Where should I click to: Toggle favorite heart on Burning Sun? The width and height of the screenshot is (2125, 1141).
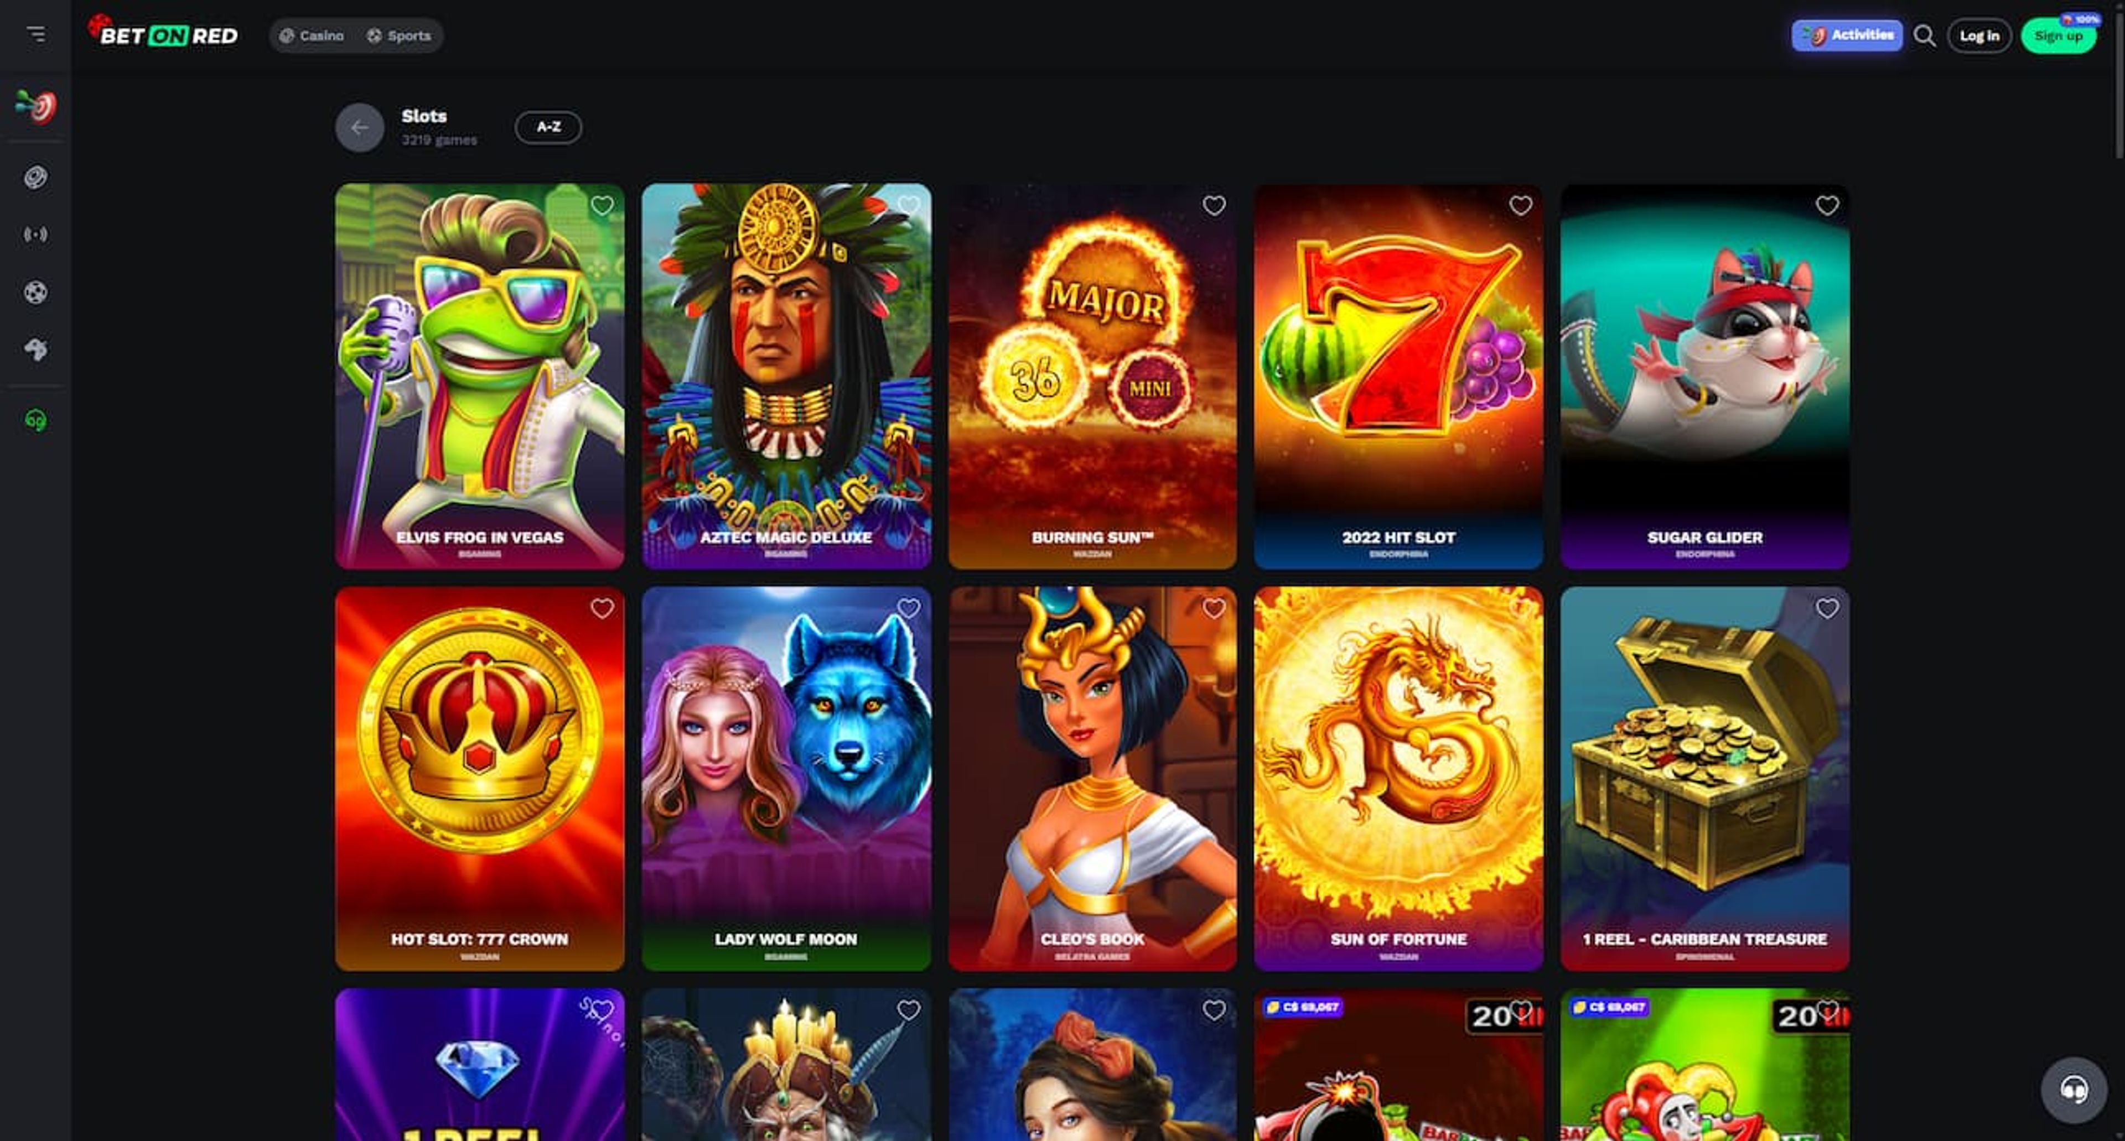coord(1214,205)
